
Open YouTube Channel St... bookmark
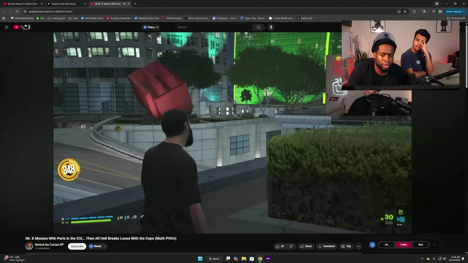tap(119, 18)
